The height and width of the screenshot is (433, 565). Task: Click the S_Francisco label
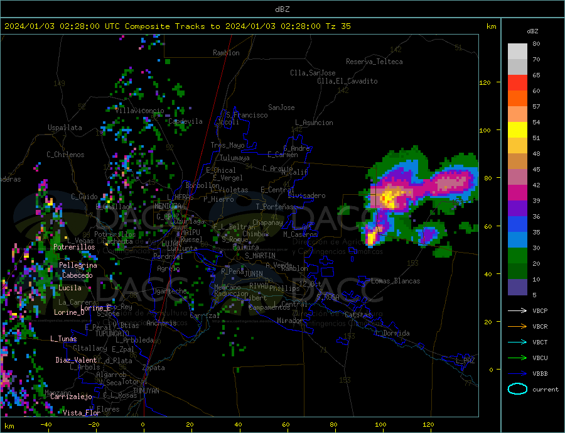[x=247, y=115]
